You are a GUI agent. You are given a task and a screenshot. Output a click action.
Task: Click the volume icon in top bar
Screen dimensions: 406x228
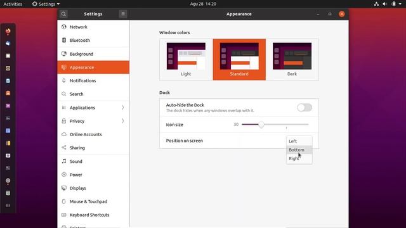click(x=385, y=4)
